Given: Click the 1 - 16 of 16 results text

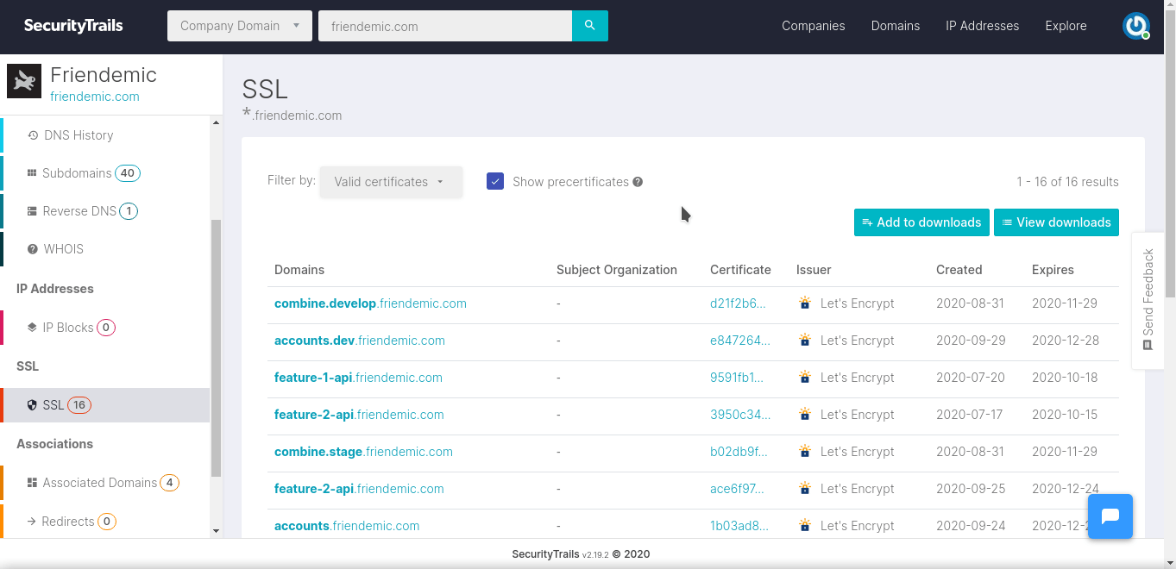Looking at the screenshot, I should point(1067,182).
